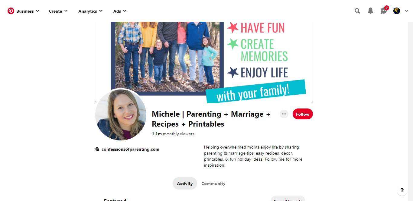Expand the accounts chevron beside avatar

click(x=406, y=11)
